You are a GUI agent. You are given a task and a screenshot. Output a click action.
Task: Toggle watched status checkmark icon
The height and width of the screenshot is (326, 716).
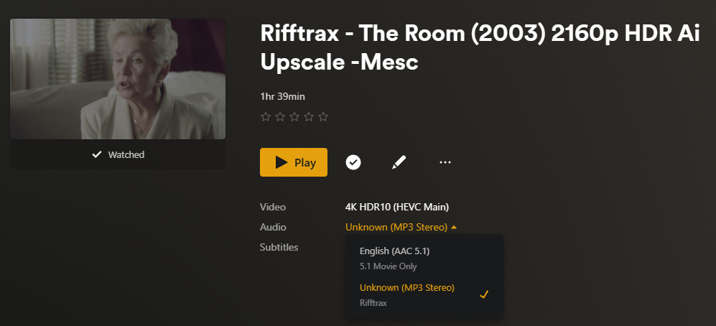(x=353, y=162)
